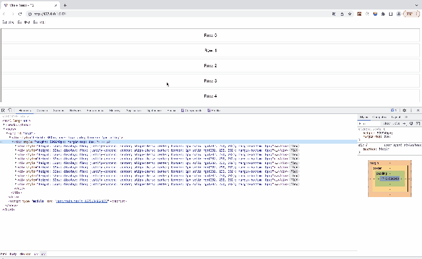Select the Layout sidebar tab
This screenshot has width=422, height=259.
pyautogui.click(x=396, y=117)
